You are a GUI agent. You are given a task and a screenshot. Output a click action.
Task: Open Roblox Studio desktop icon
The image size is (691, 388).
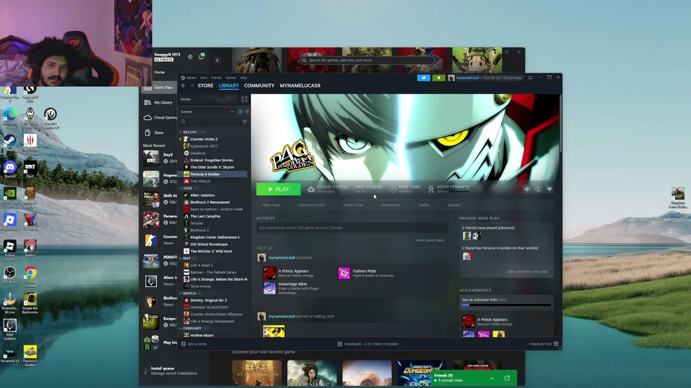10,250
